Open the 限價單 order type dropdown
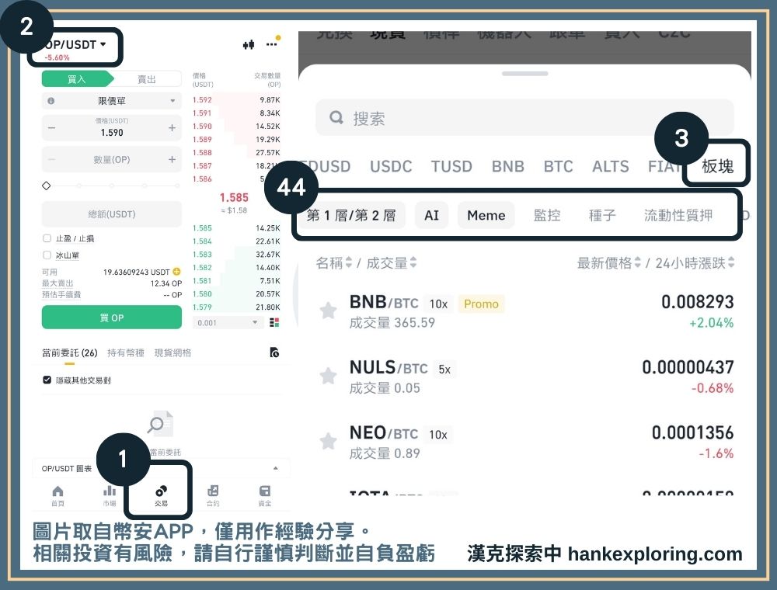Image resolution: width=777 pixels, height=590 pixels. coord(111,101)
